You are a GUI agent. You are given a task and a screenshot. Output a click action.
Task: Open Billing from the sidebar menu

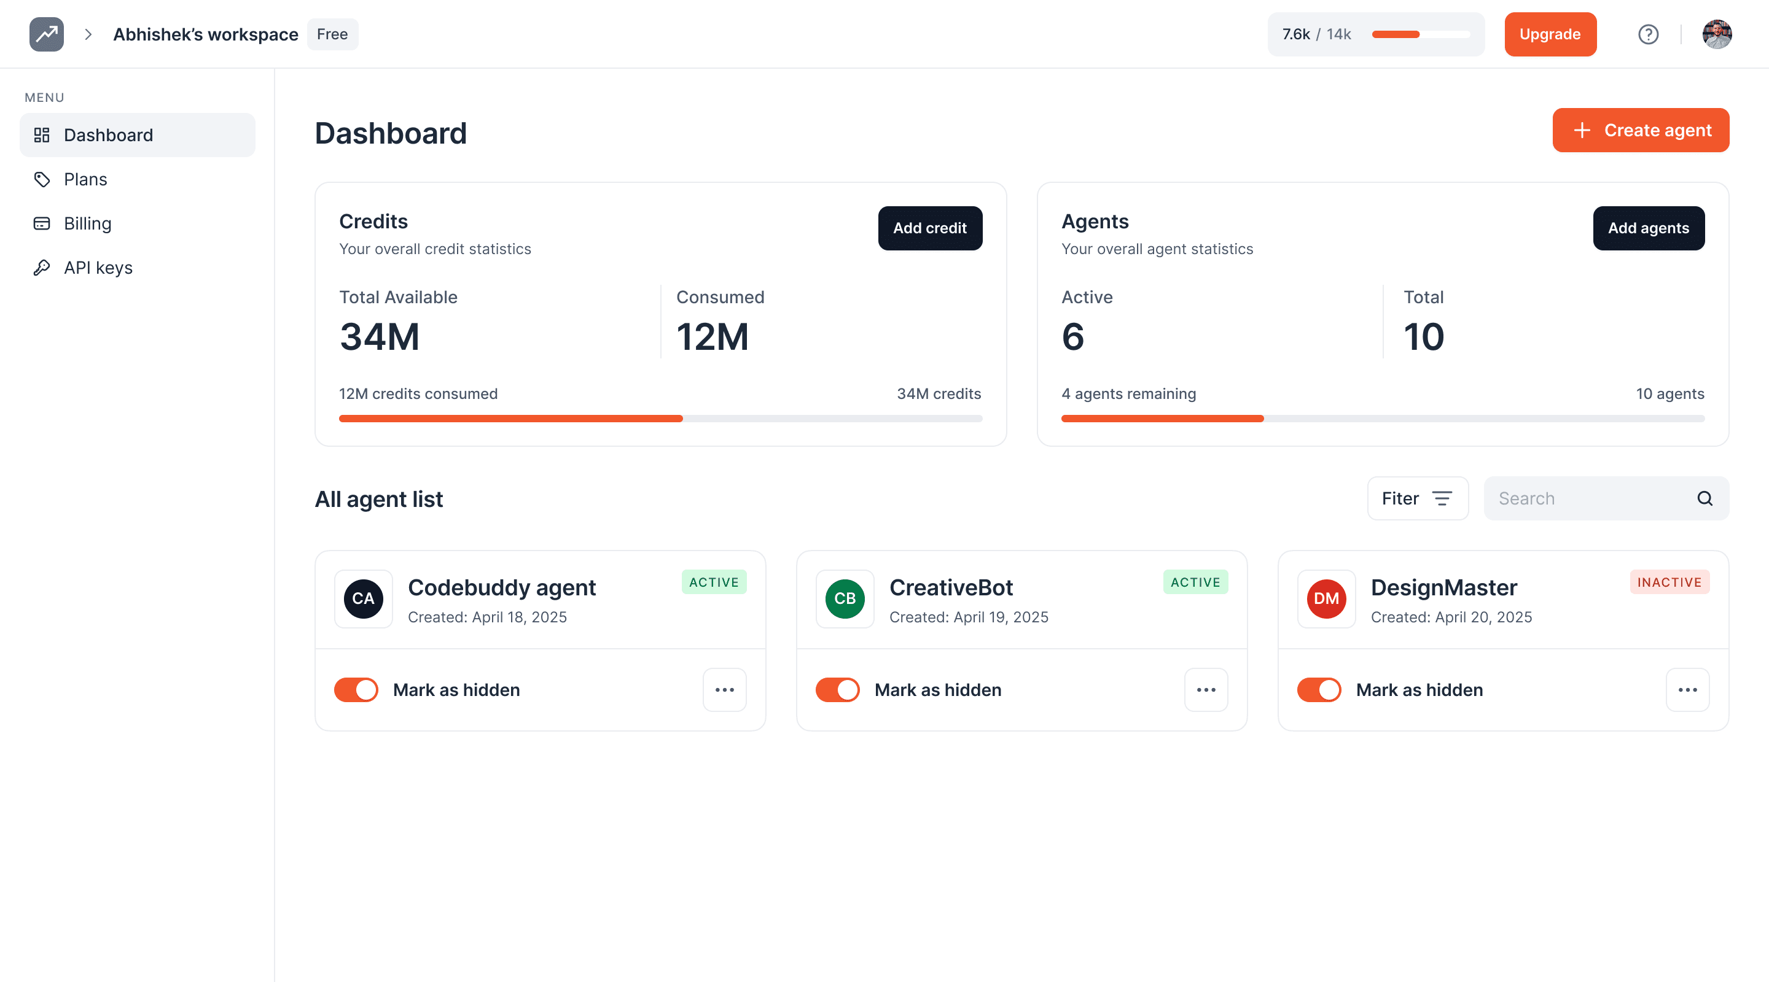coord(87,223)
